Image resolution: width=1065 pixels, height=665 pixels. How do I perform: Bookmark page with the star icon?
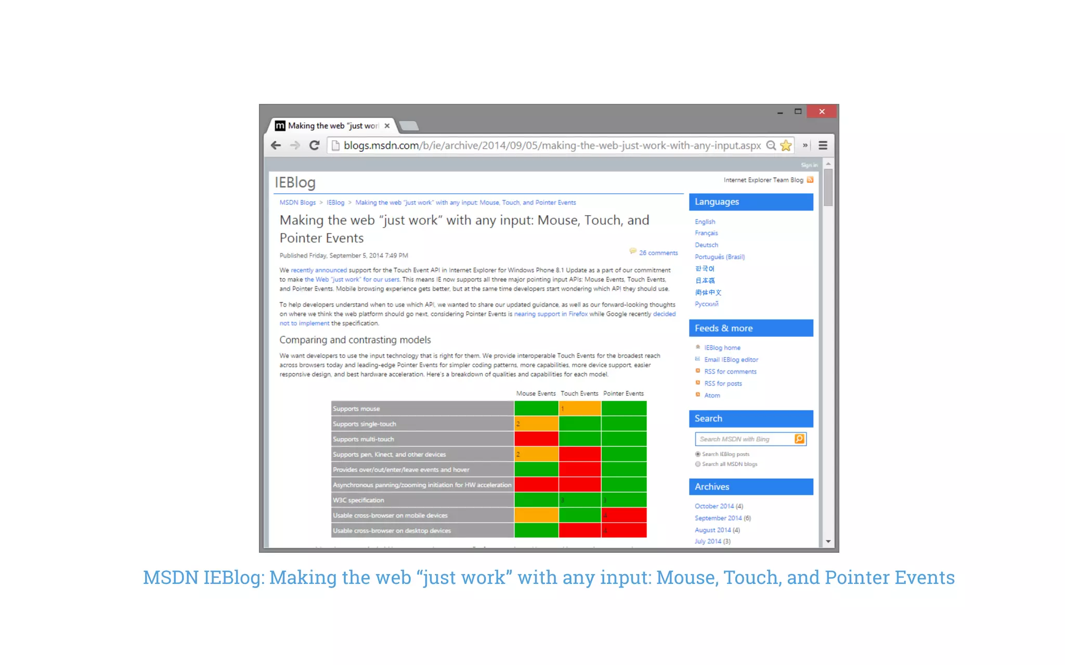pyautogui.click(x=786, y=146)
